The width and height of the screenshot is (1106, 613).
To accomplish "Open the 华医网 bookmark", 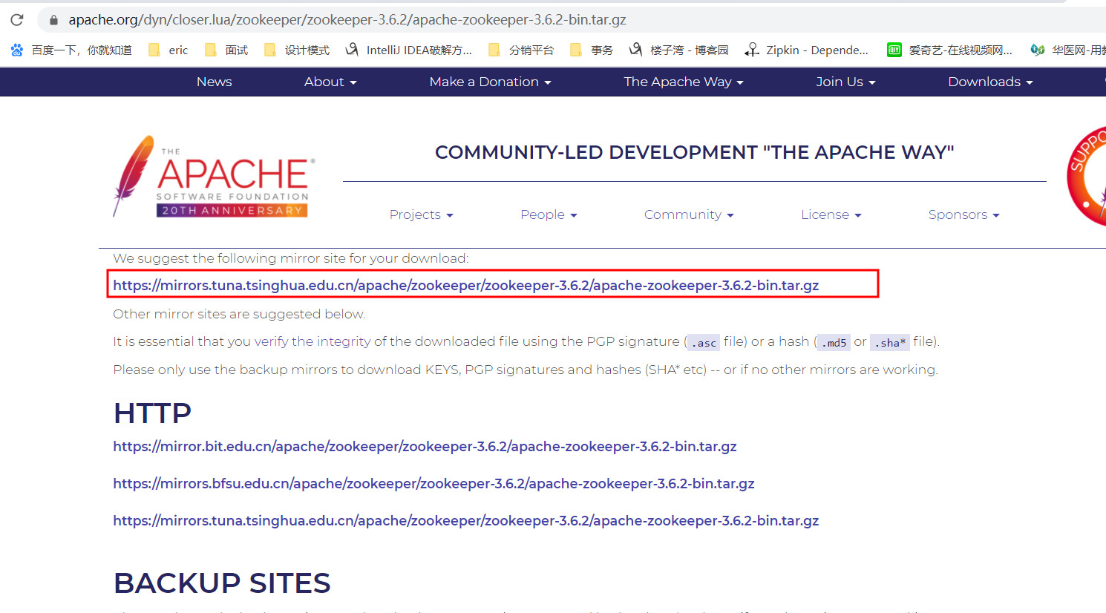I will click(1067, 50).
